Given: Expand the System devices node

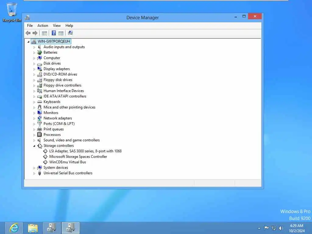Looking at the screenshot, I should (x=34, y=168).
